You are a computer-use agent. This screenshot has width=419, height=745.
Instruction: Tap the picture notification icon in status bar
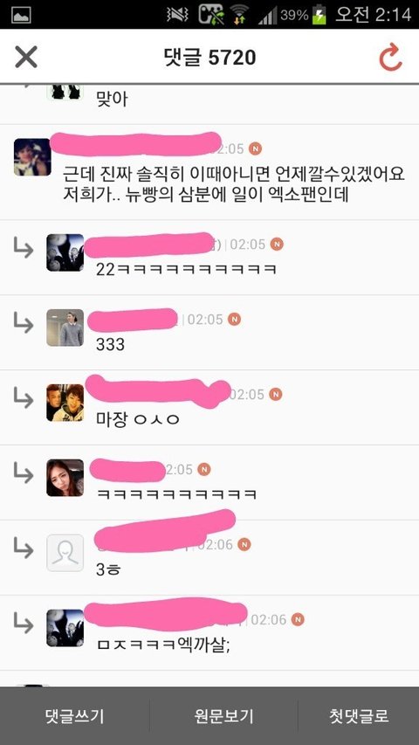coord(21,15)
